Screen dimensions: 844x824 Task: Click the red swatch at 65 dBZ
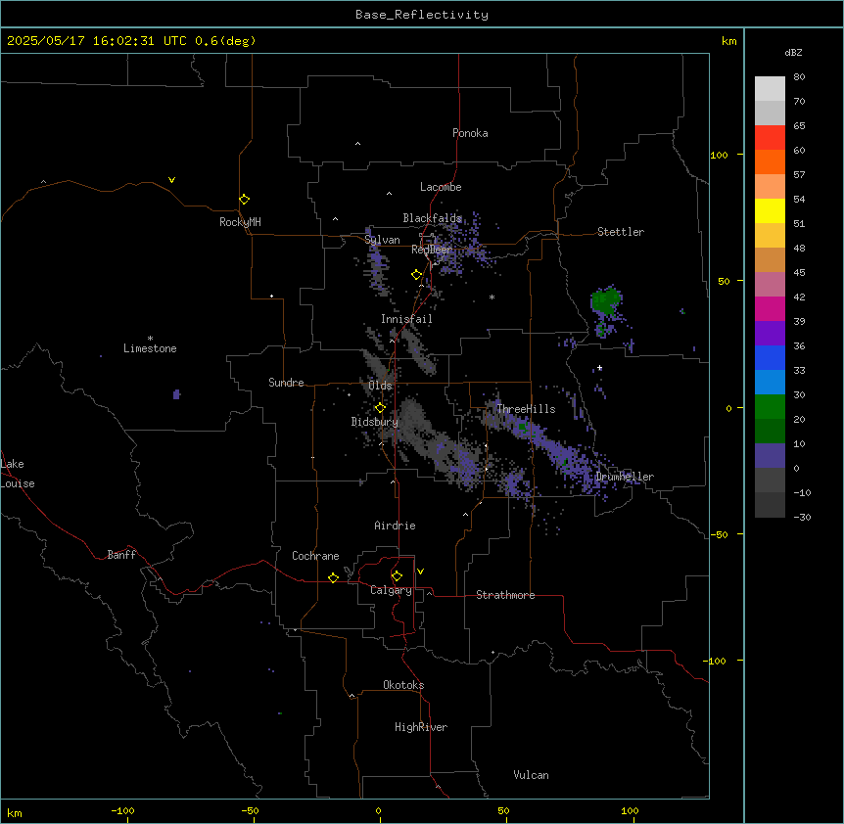click(770, 138)
